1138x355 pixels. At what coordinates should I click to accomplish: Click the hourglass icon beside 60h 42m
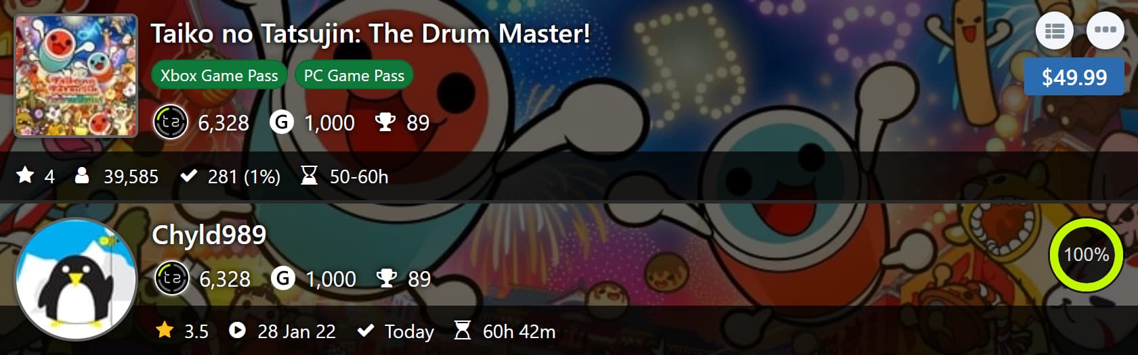point(462,331)
